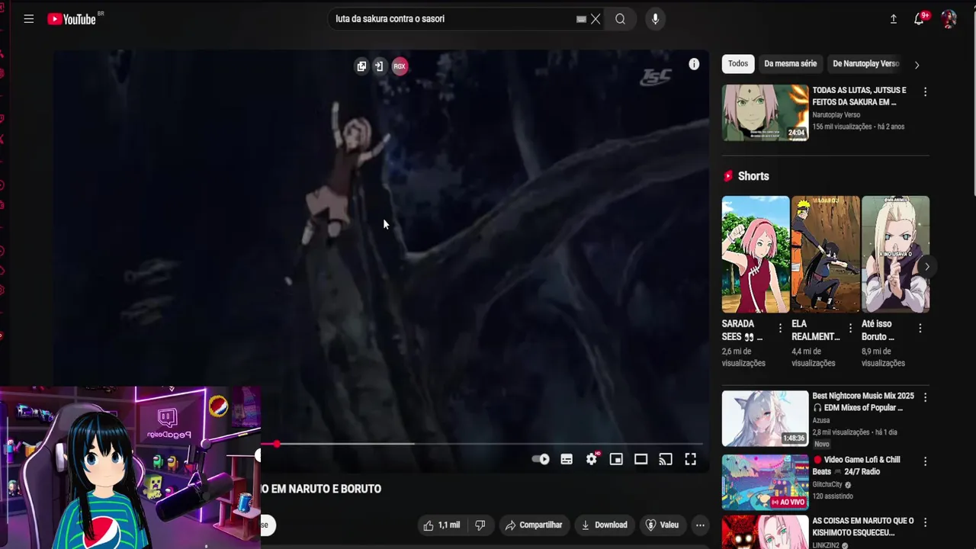
Task: Open Narutoplay Verso channel link
Action: coord(836,115)
